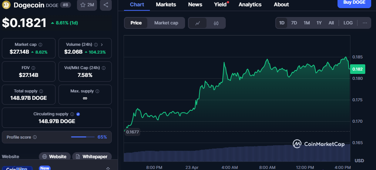Click the Profile score info icon
Image resolution: width=376 pixels, height=170 pixels.
click(x=35, y=137)
